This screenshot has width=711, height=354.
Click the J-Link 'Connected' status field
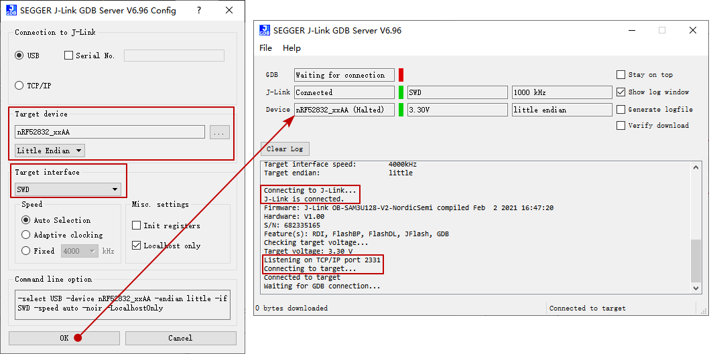[x=344, y=92]
